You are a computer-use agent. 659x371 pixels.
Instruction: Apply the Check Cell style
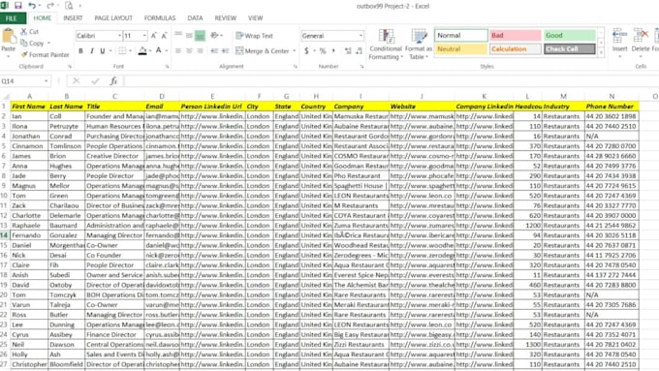(570, 49)
